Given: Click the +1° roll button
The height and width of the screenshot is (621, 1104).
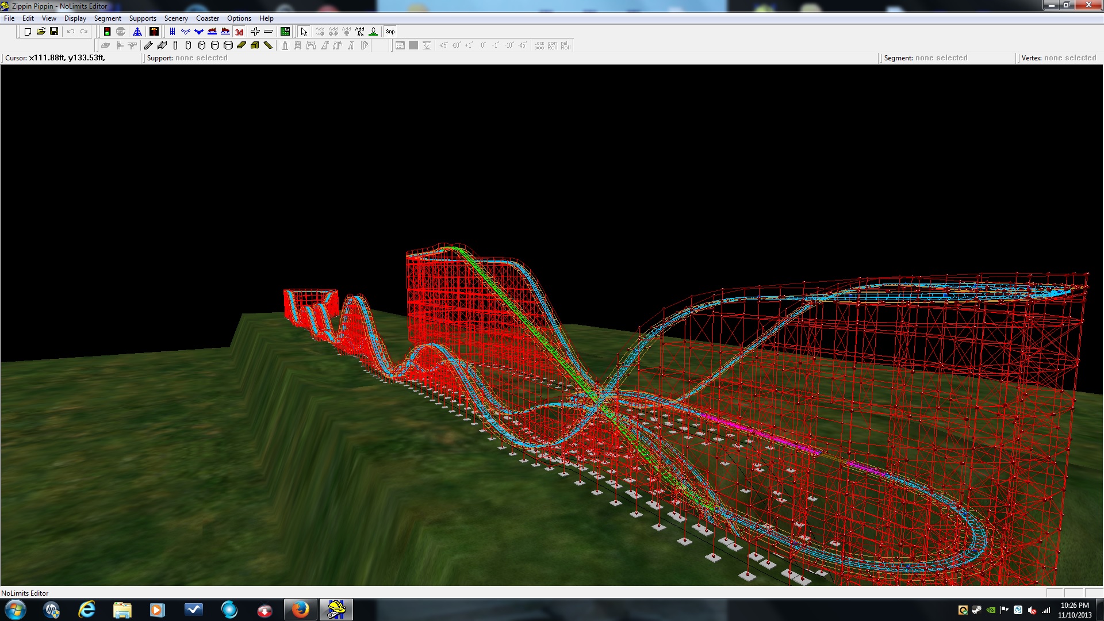Looking at the screenshot, I should 469,45.
